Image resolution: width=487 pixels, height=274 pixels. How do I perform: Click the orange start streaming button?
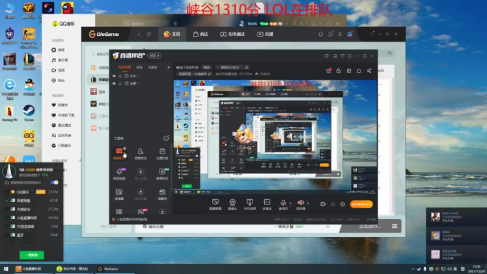[361, 204]
